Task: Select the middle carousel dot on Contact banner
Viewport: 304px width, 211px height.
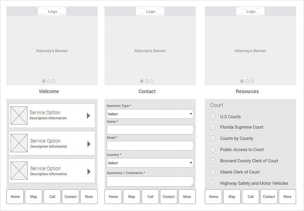Action: [147, 81]
